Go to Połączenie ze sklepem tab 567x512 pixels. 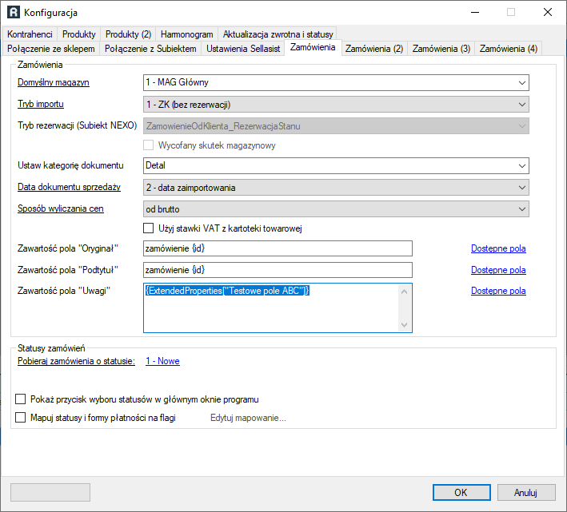pos(51,49)
